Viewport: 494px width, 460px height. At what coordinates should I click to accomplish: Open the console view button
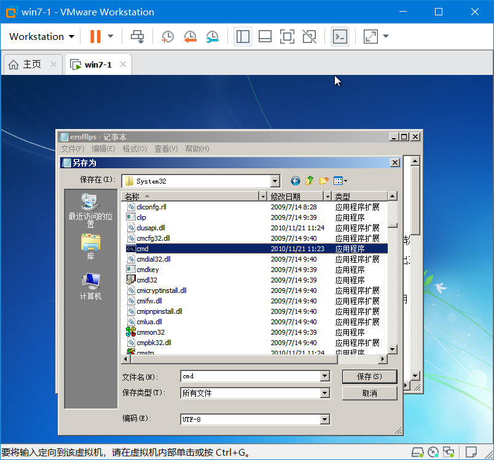(340, 36)
